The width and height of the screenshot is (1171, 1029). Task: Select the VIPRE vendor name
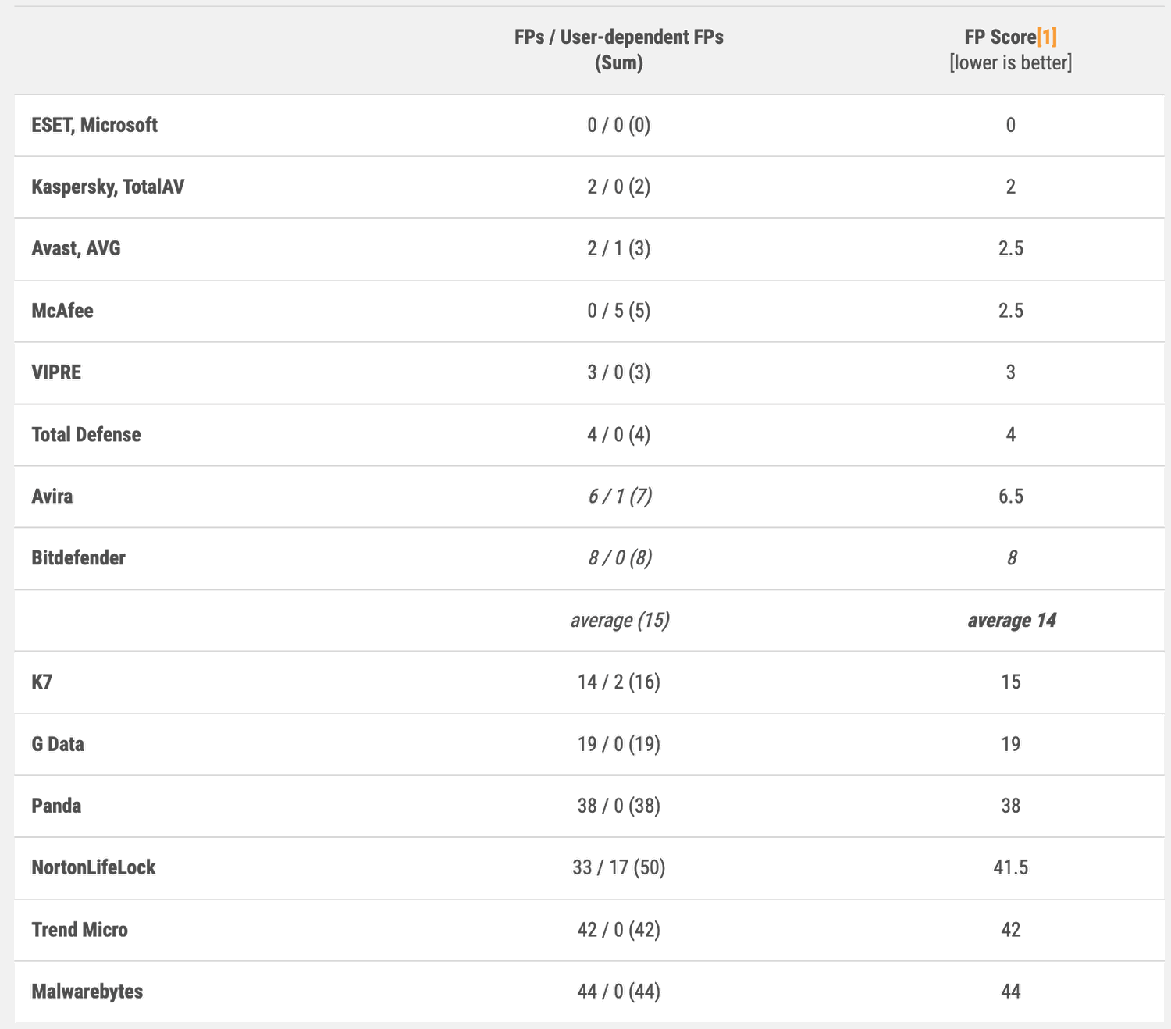tap(56, 372)
